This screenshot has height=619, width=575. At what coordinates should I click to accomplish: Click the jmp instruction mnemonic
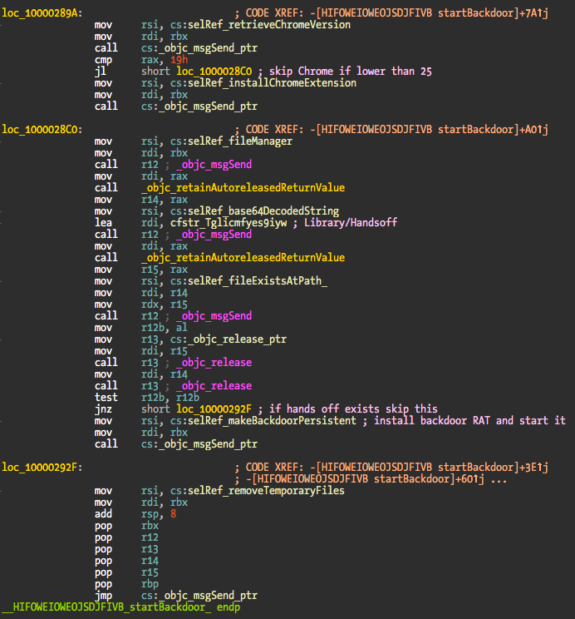coord(103,596)
